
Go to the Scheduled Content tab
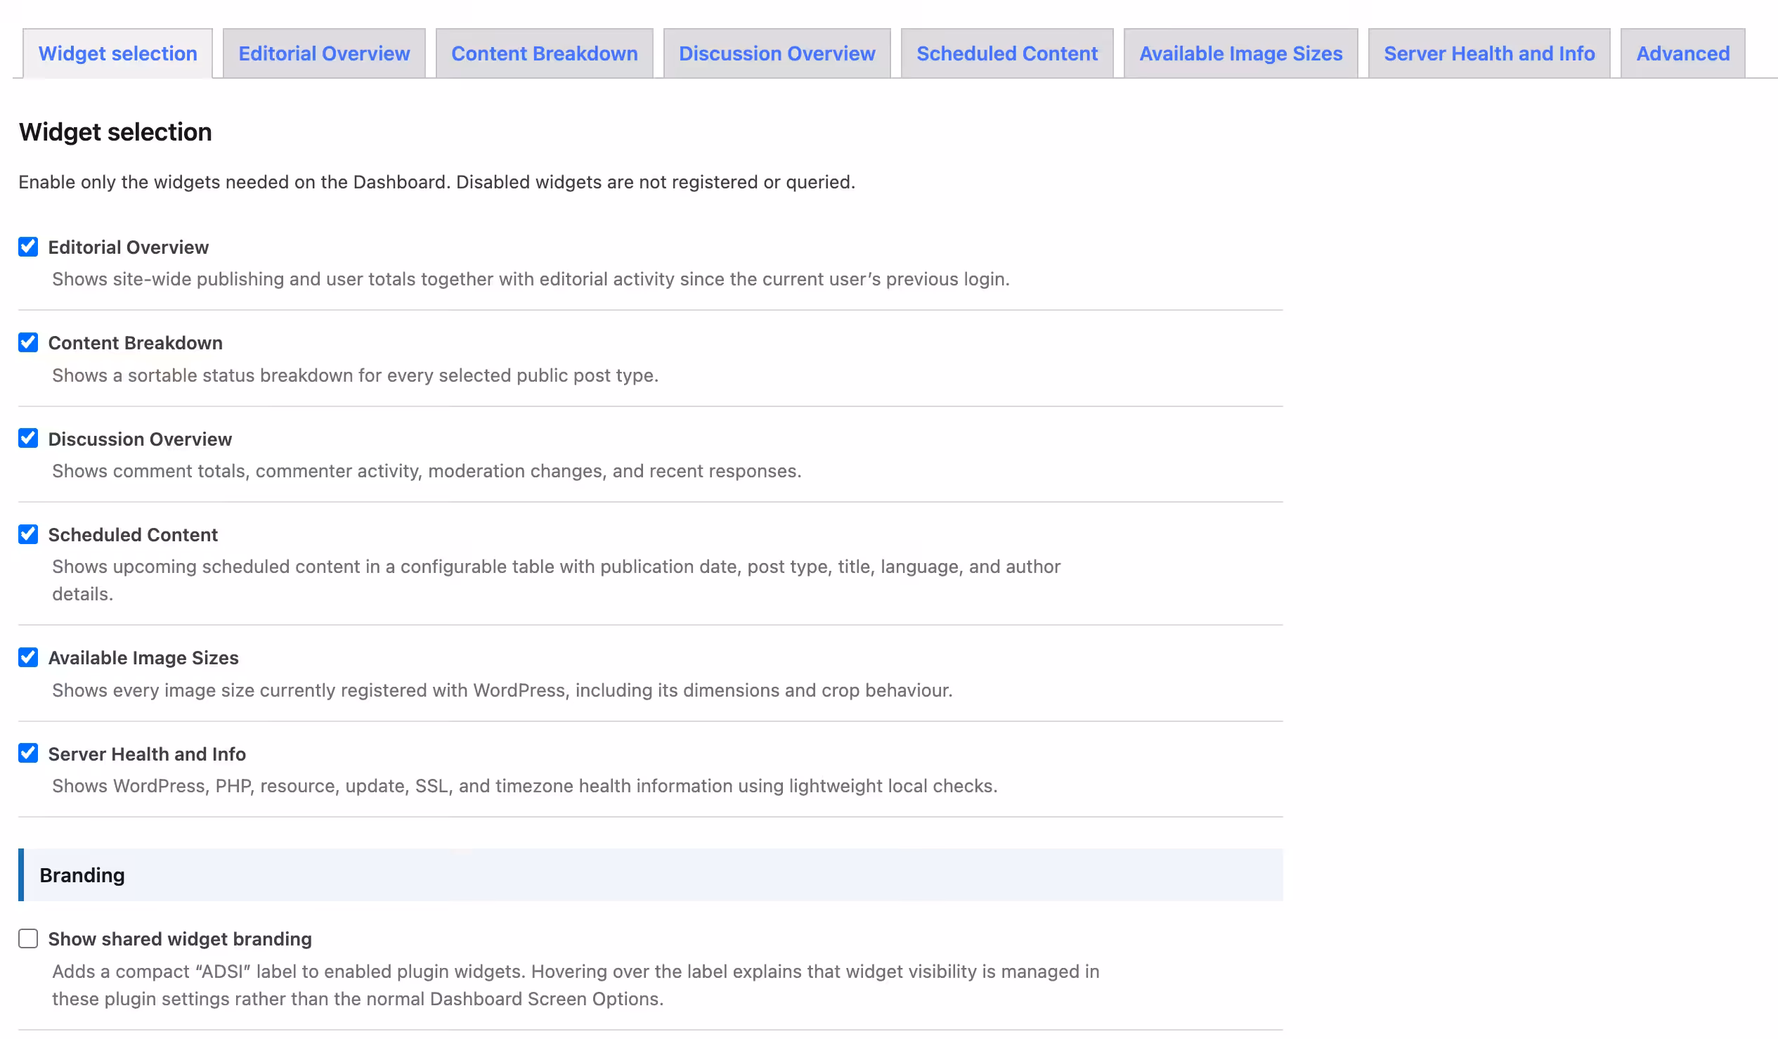tap(1007, 53)
